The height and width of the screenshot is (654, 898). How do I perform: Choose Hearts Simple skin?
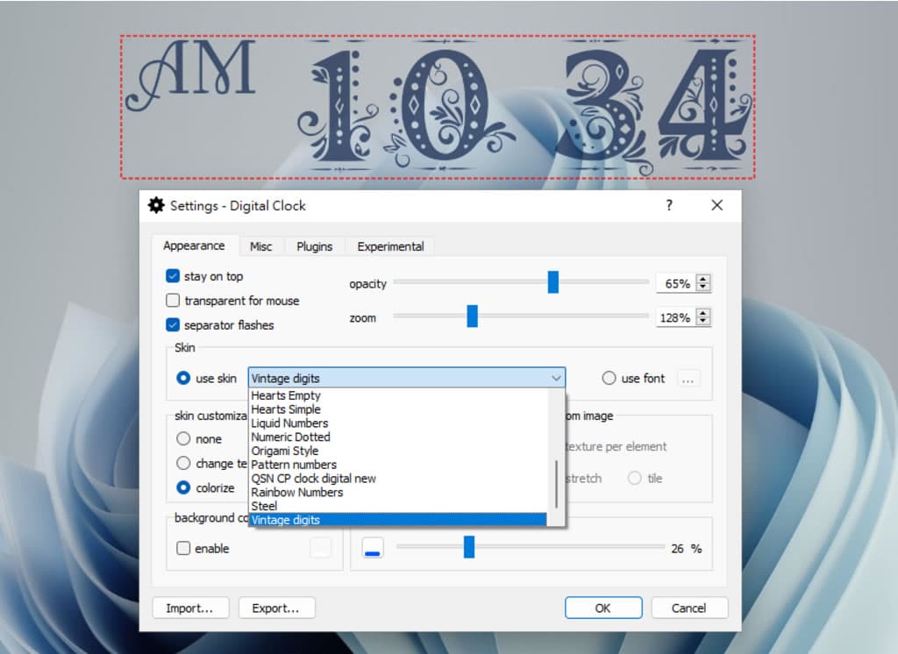[x=398, y=409]
